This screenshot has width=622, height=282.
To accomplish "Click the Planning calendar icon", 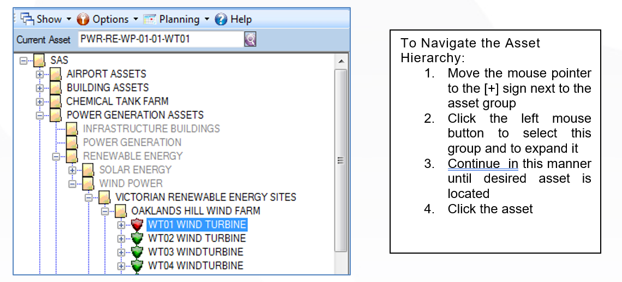I will pyautogui.click(x=150, y=19).
